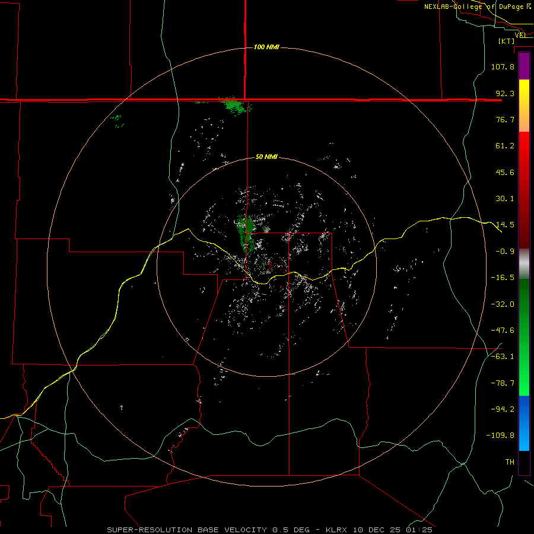This screenshot has height=534, width=534.
Task: Click the 107.8 value on the velocity scale
Action: tap(503, 66)
